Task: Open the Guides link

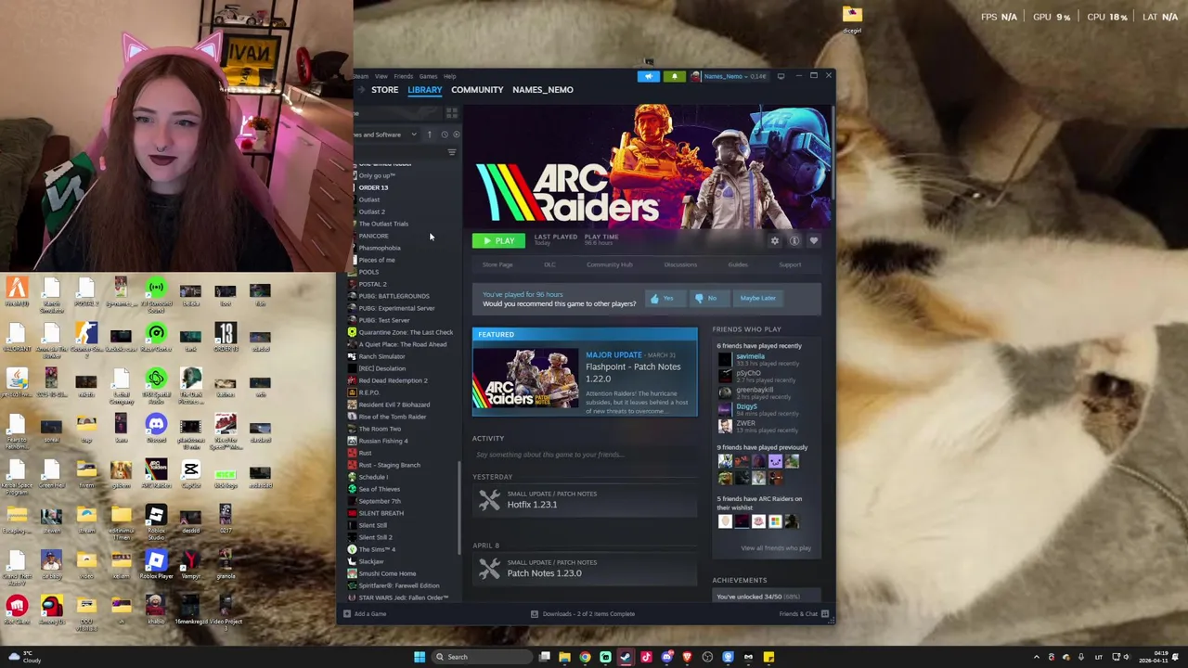Action: (x=738, y=265)
